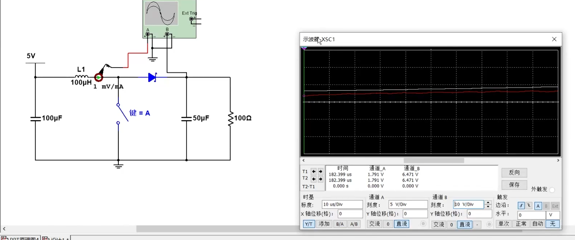Click channel A Y 轴位移 field
This screenshot has width=575, height=240.
[415, 214]
